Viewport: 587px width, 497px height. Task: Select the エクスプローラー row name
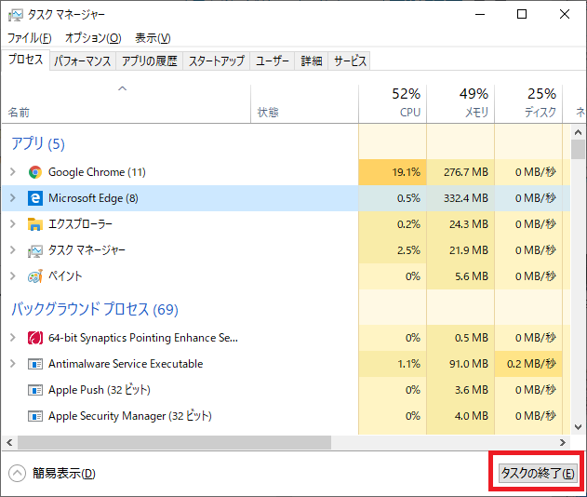coord(81,224)
